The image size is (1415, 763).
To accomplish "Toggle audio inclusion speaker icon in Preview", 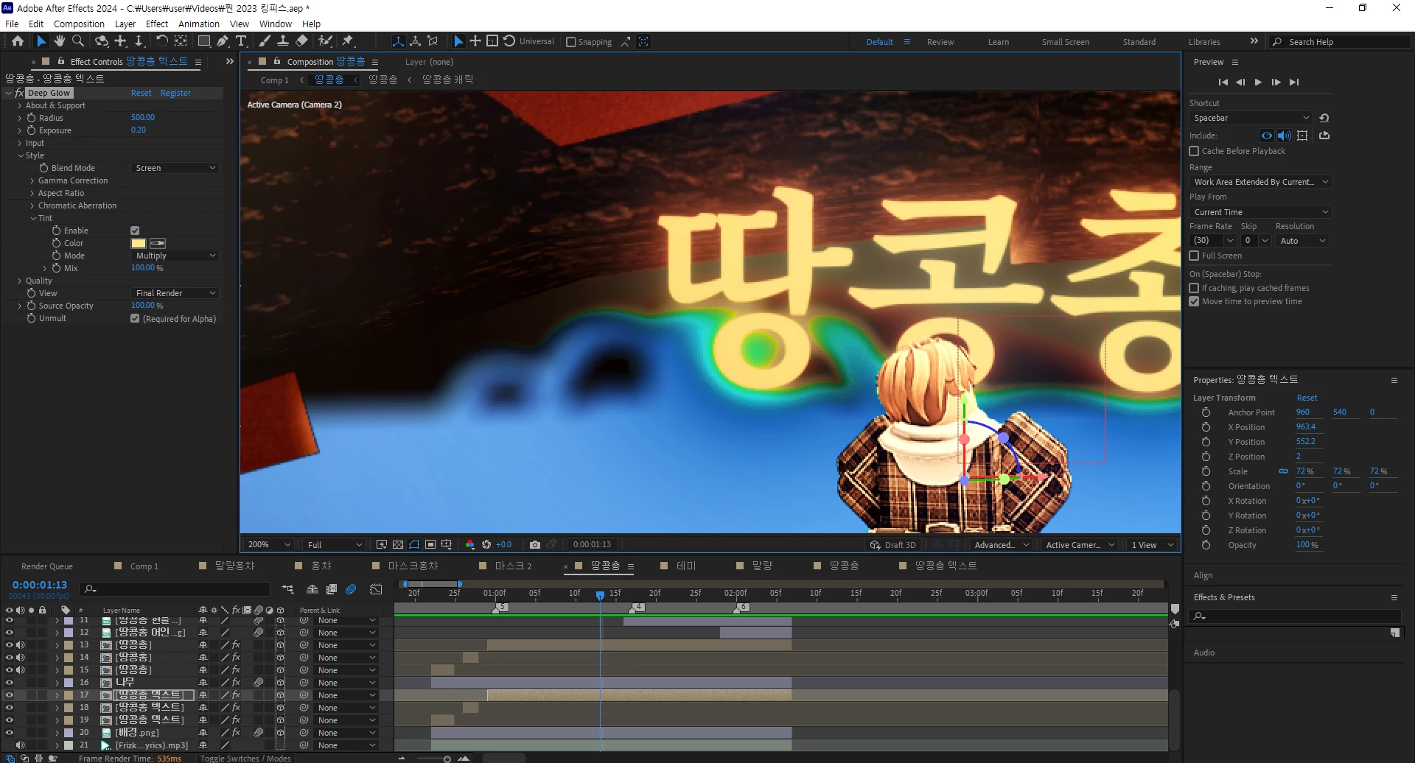I will [x=1285, y=136].
